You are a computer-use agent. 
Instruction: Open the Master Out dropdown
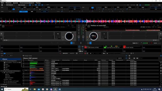tap(136, 43)
